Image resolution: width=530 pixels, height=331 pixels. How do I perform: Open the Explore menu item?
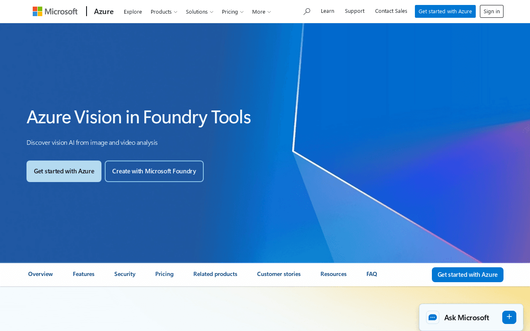[x=133, y=12]
